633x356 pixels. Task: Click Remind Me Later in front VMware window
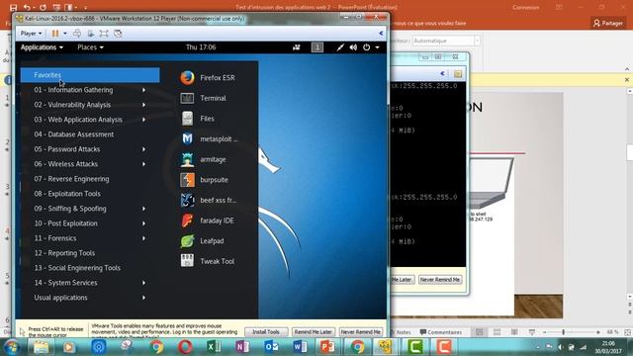coord(314,332)
